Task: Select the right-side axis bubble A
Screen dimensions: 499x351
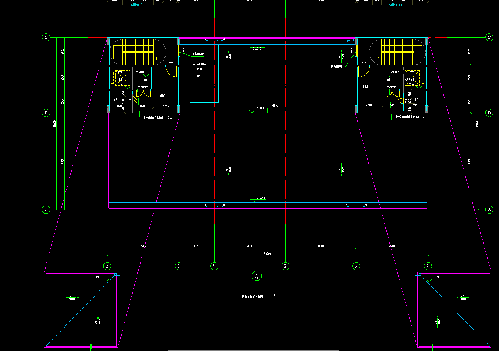Action: 489,209
